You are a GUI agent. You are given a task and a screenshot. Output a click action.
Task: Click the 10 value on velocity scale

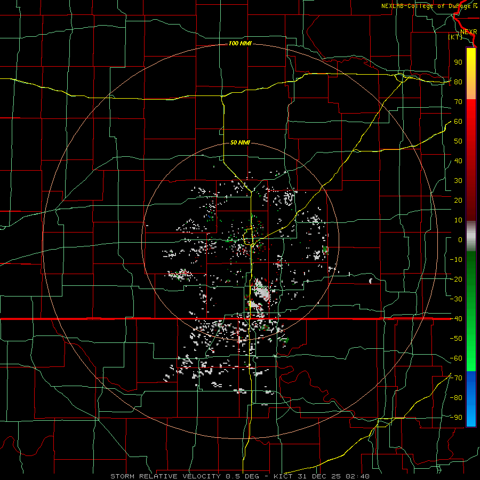click(458, 220)
